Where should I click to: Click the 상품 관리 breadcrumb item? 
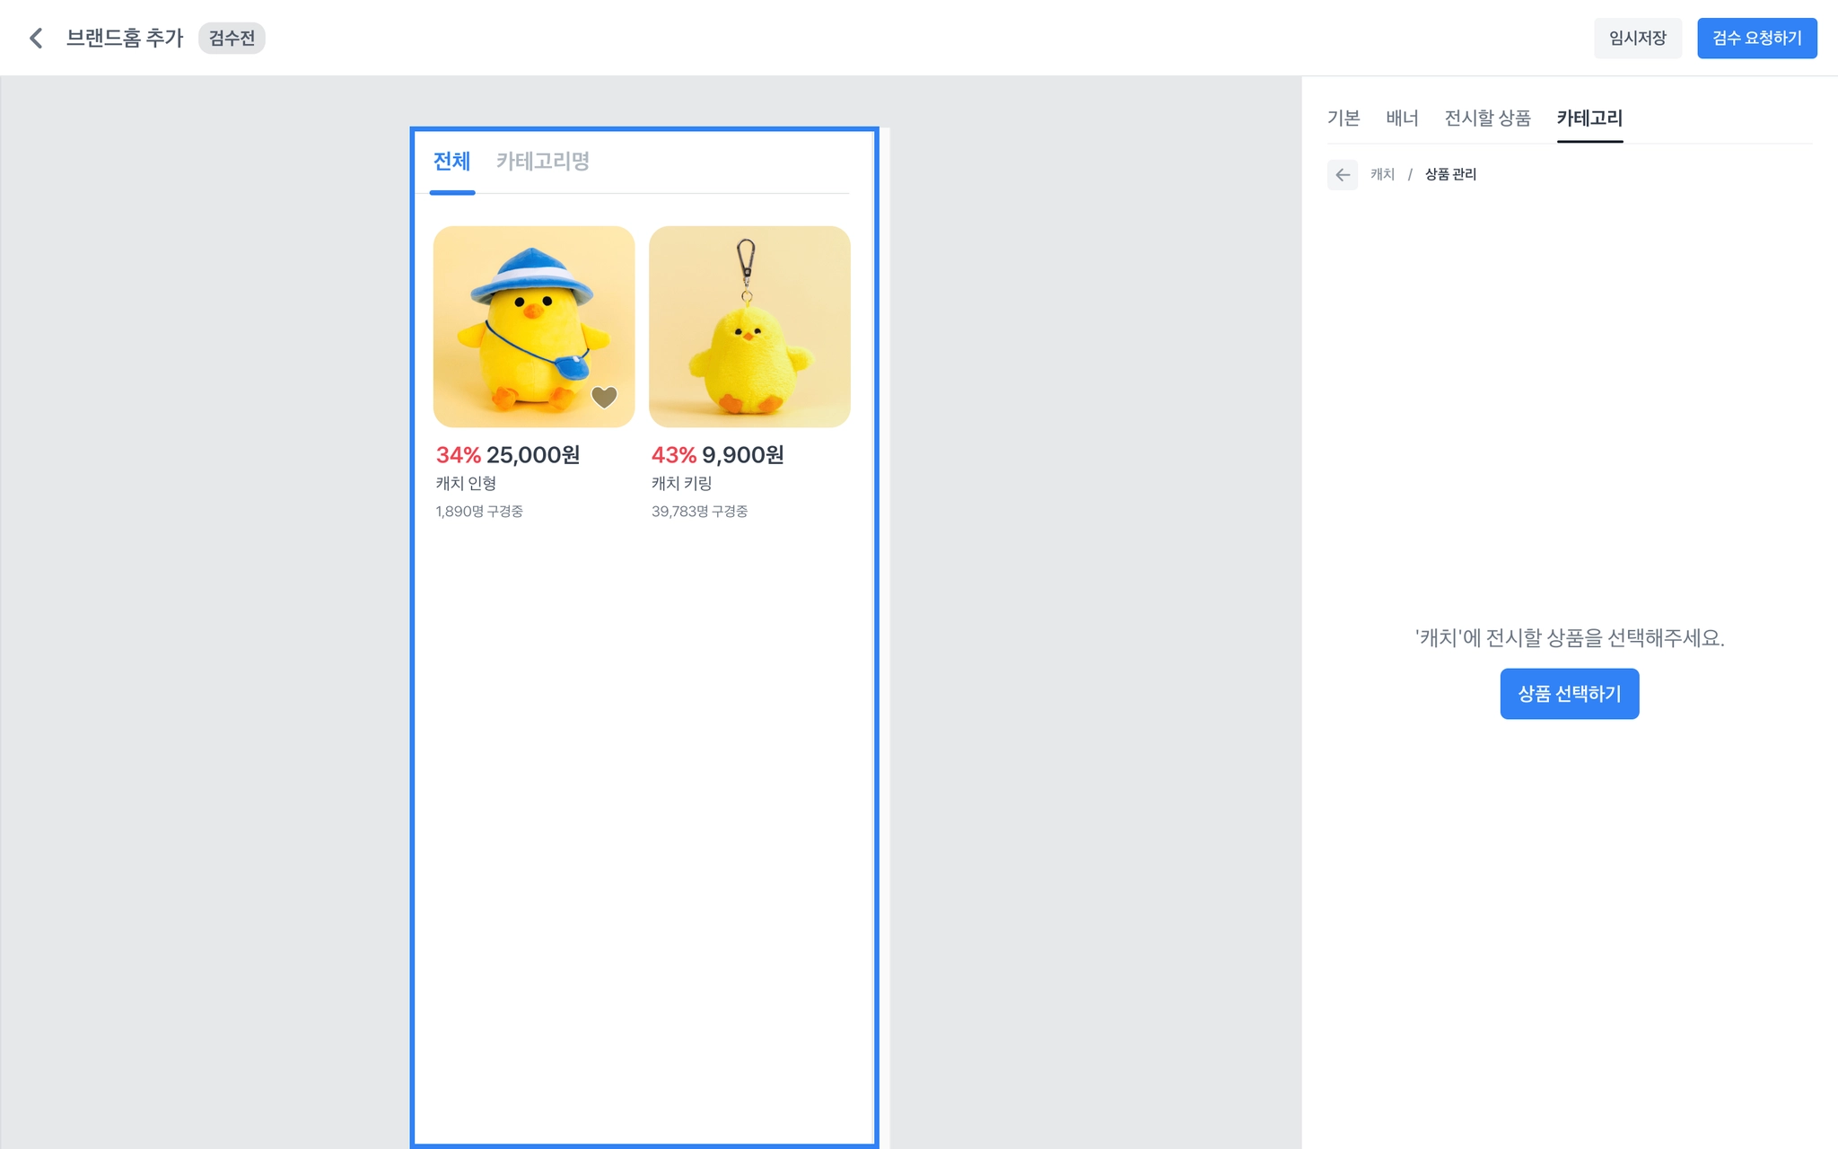(x=1450, y=174)
